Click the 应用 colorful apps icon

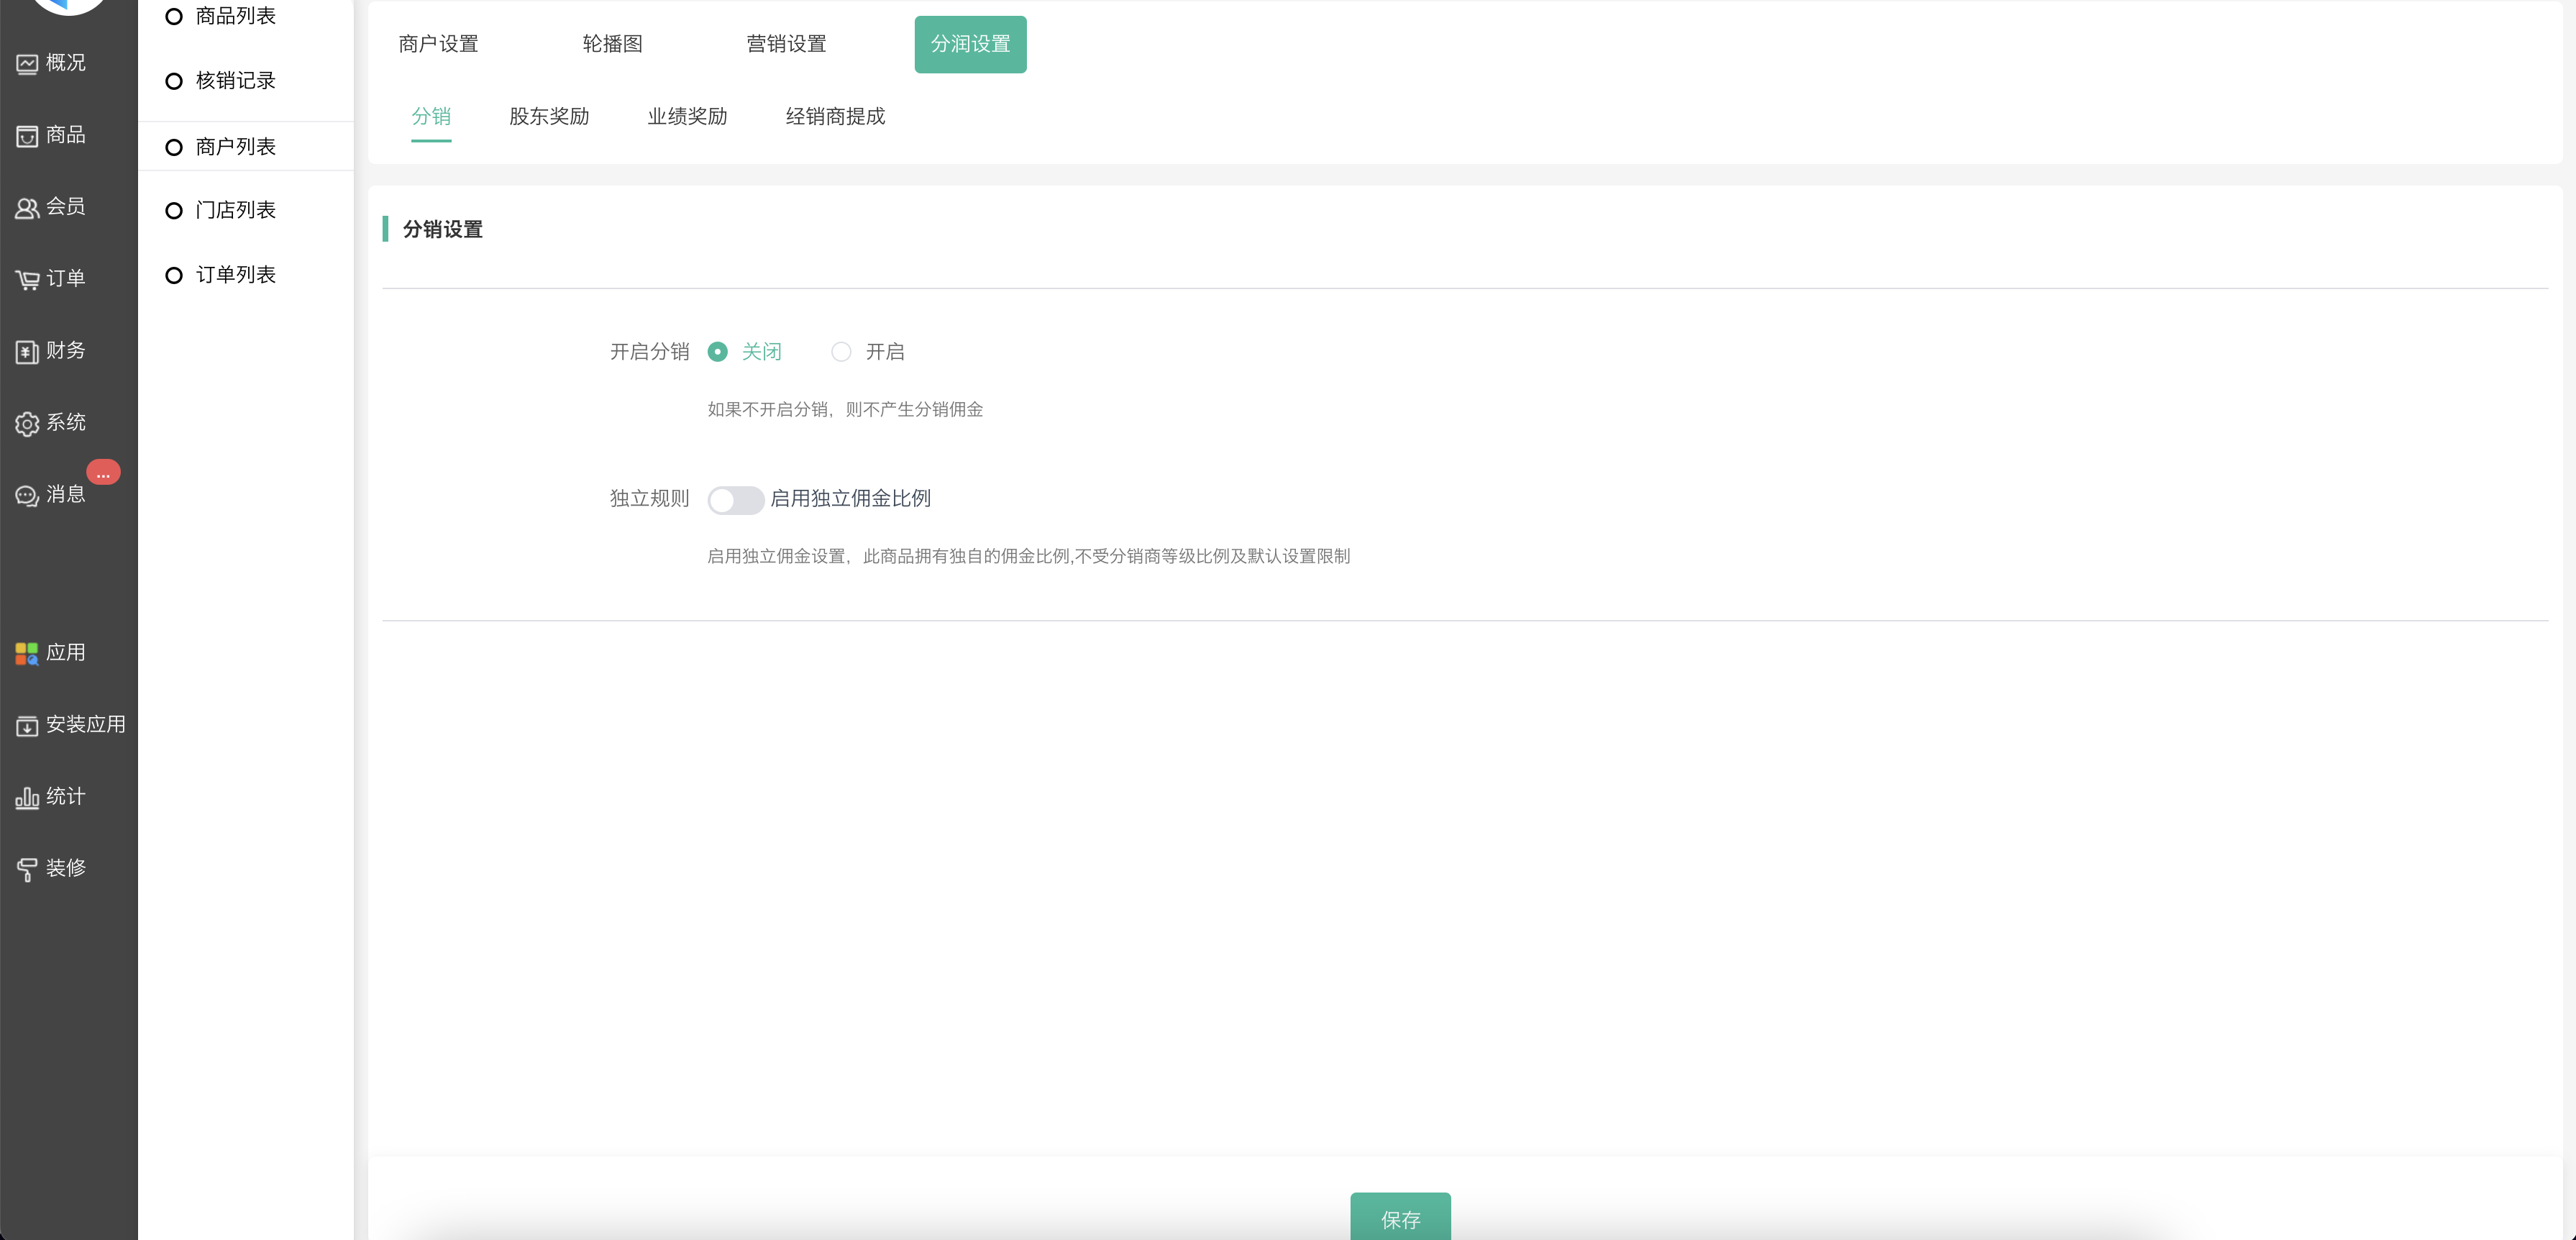27,654
